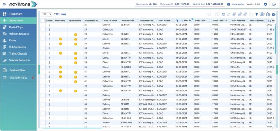Screen dimensions: 280x131
Task: Click the Volume (m3) progress indicator
Action: point(175,4)
